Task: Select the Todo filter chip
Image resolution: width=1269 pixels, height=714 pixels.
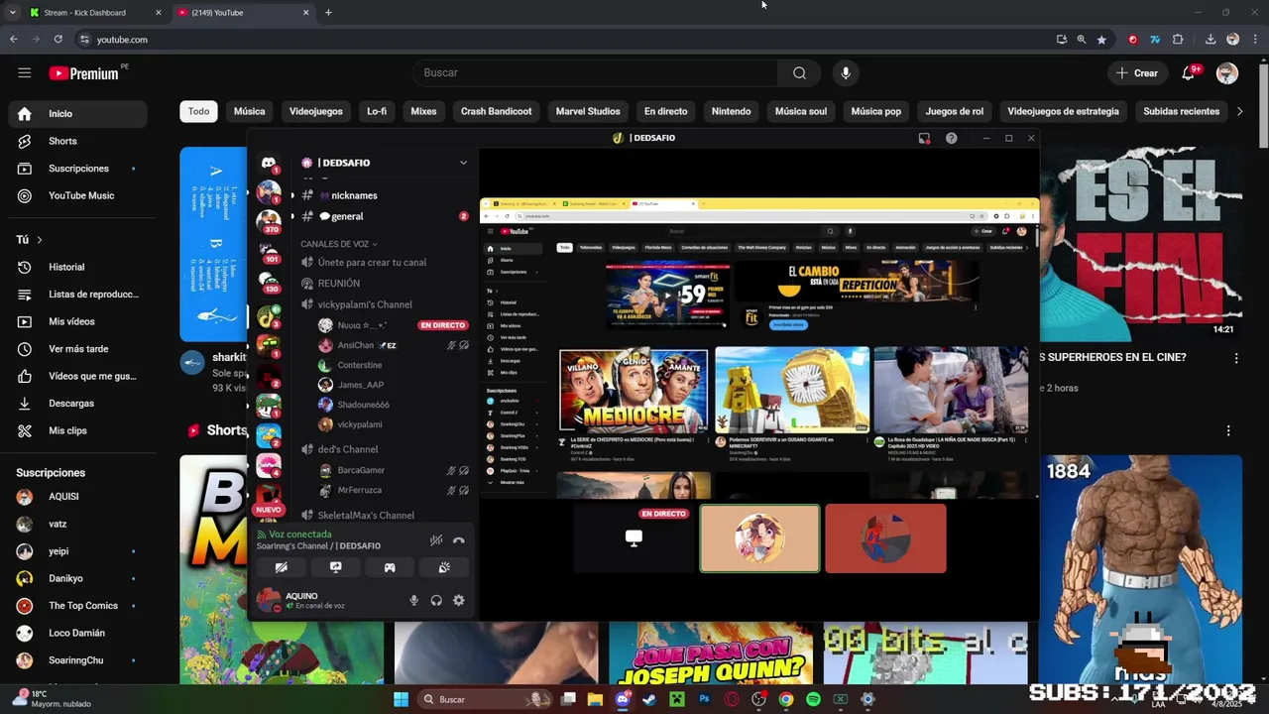Action: [198, 111]
